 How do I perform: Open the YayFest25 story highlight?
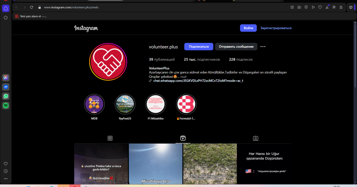pos(125,104)
